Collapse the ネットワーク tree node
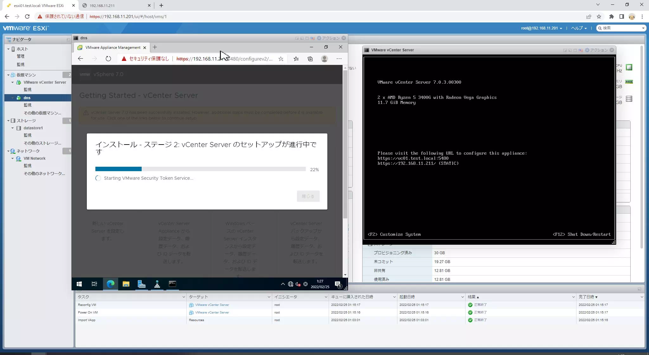 (9, 151)
